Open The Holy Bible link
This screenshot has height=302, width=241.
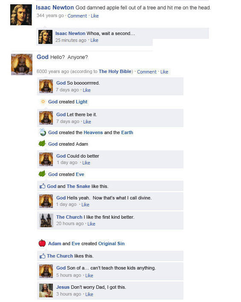tap(115, 71)
